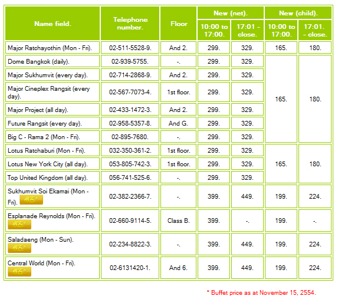The width and height of the screenshot is (338, 306).
Task: Click 'Future Rangsit (every day).' row name
Action: coord(45,123)
